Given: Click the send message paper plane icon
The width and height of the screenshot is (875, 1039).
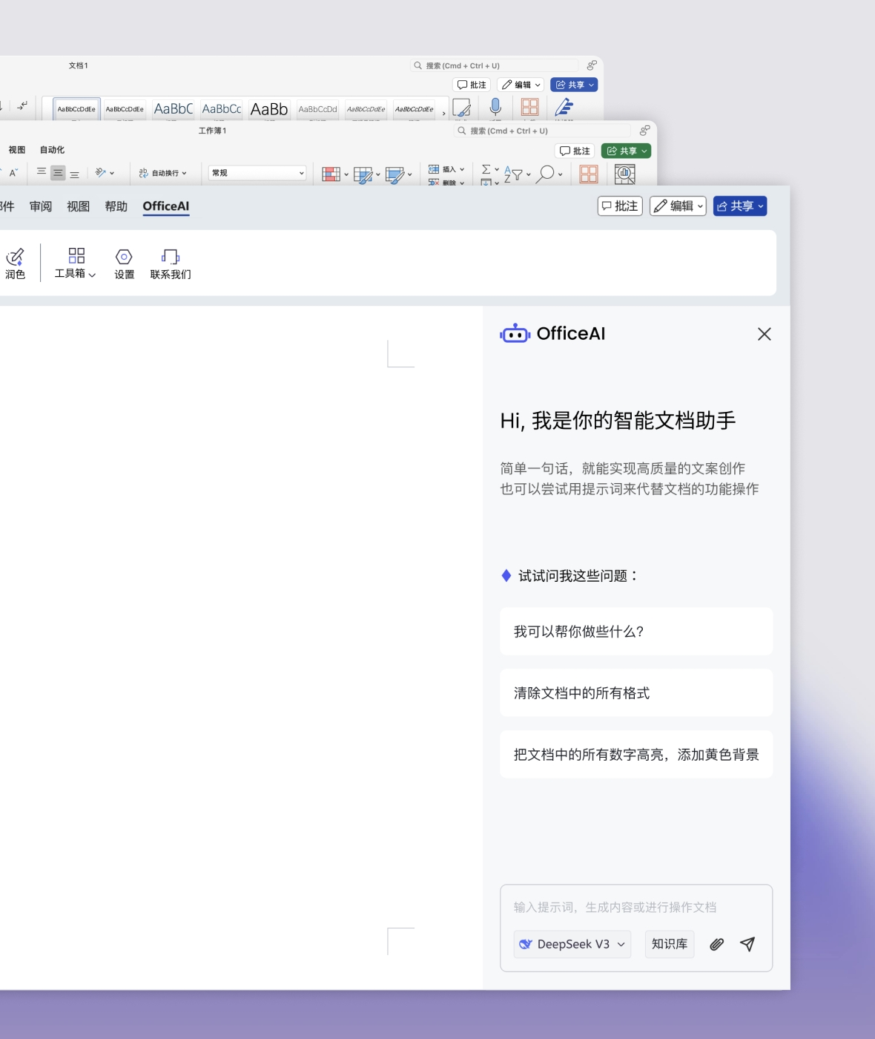Looking at the screenshot, I should click(x=747, y=944).
